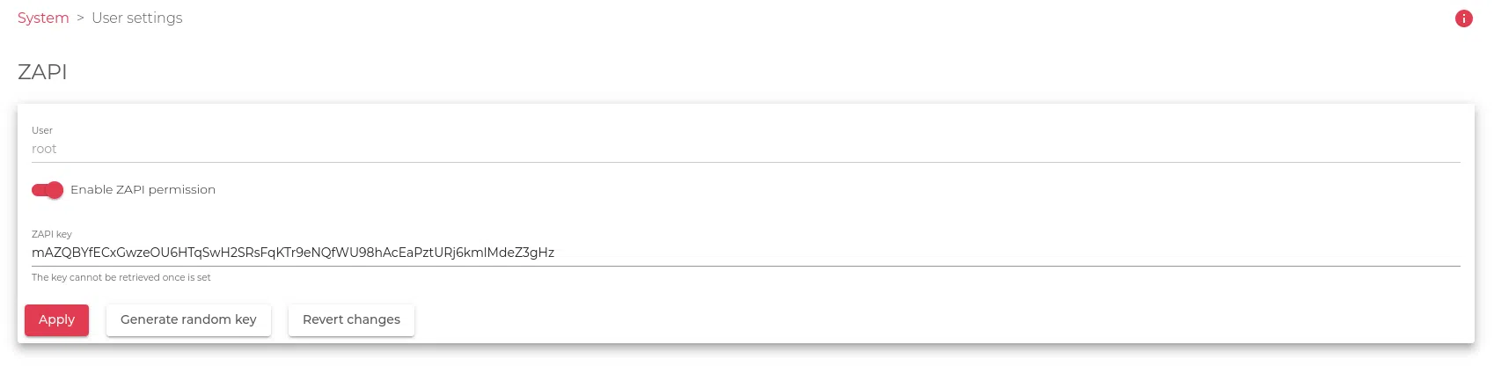Click the red info icon

click(x=1463, y=18)
